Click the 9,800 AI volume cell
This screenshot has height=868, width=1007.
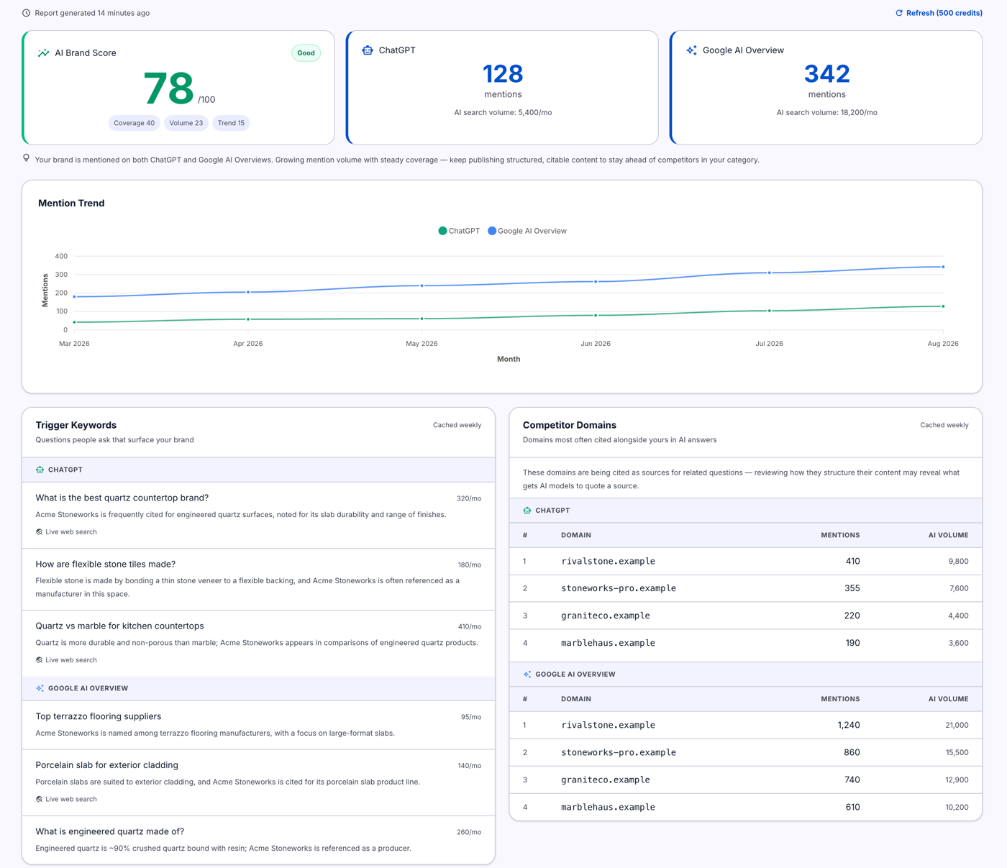point(959,561)
